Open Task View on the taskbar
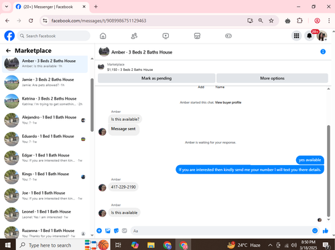 (118, 245)
